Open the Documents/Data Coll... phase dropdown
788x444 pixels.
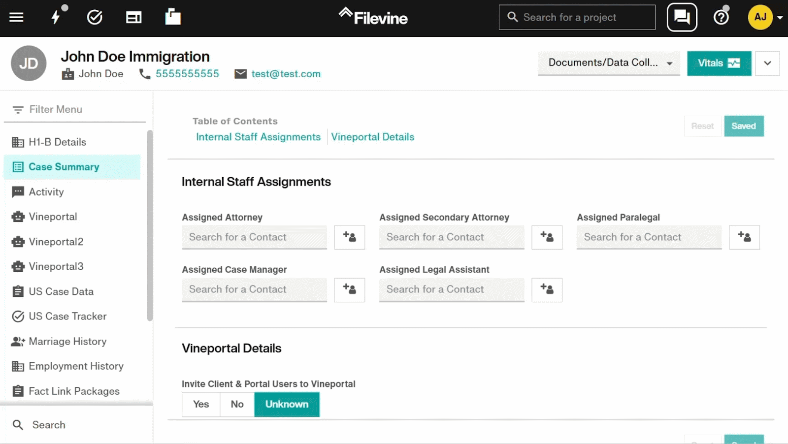click(x=609, y=63)
